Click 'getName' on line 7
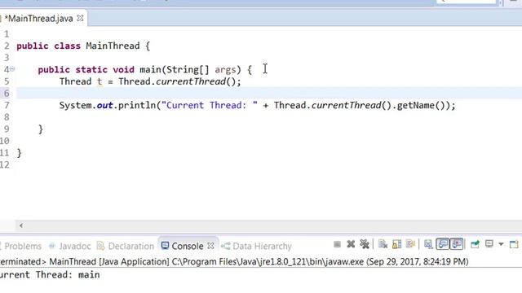The width and height of the screenshot is (522, 293). click(416, 106)
